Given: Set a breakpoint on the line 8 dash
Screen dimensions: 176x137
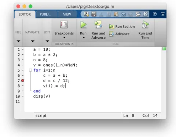Looking at the screenshot, I should click(x=23, y=86).
